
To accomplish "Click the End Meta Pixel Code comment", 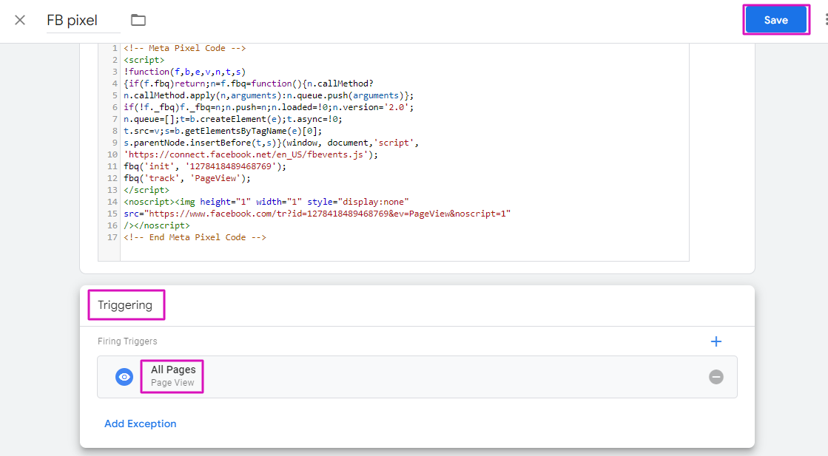I will tap(195, 238).
